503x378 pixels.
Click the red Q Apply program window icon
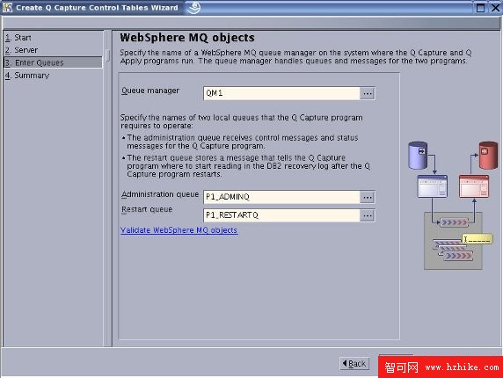(x=474, y=186)
